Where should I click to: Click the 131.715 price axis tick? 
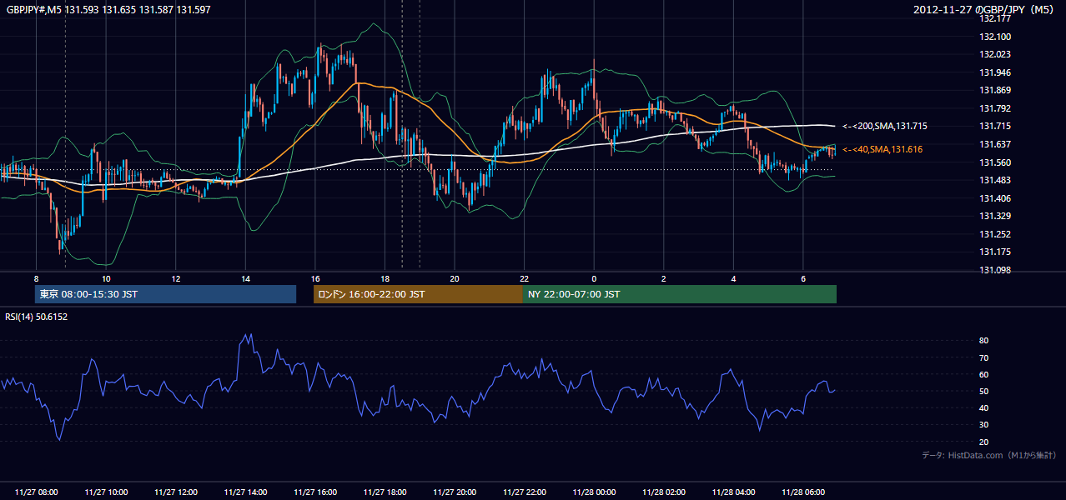tap(996, 126)
